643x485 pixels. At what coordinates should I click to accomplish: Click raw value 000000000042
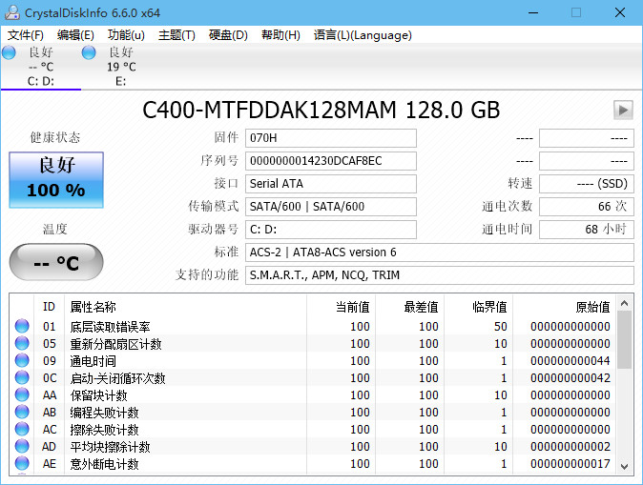tap(570, 378)
